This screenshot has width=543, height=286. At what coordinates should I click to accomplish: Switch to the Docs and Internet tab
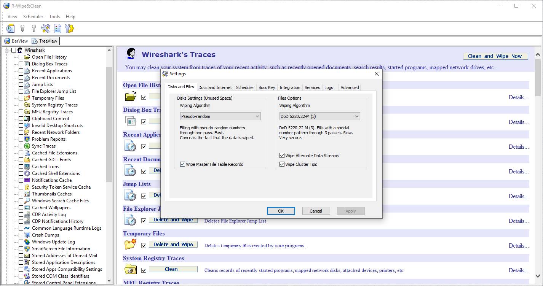coord(215,87)
